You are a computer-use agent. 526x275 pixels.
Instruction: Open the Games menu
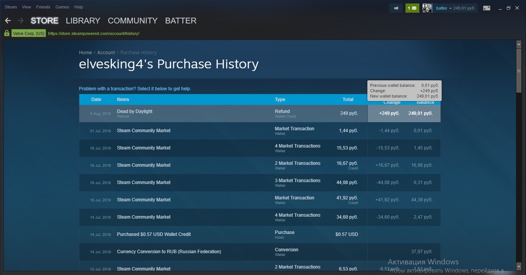[x=62, y=7]
